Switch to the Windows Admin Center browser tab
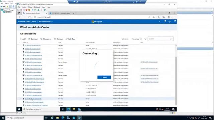Screen dimensions: 214x120 click(x=35, y=13)
